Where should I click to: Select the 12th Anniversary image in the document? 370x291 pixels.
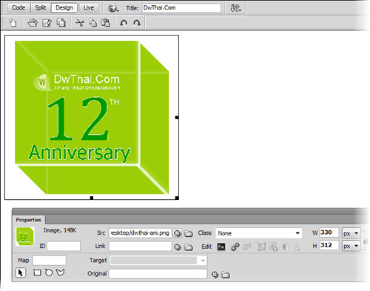(92, 117)
